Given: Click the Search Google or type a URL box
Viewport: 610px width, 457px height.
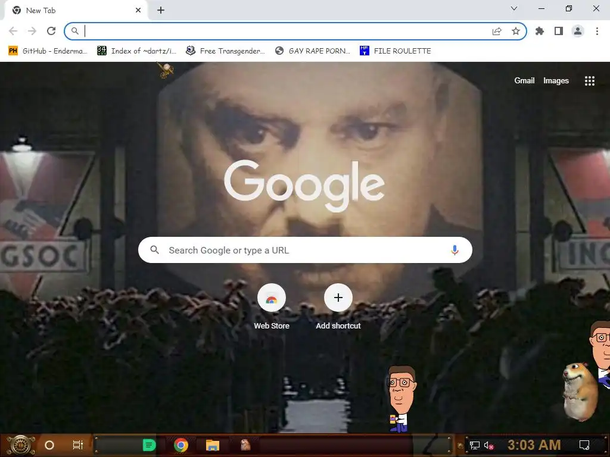Looking at the screenshot, I should click(x=305, y=250).
